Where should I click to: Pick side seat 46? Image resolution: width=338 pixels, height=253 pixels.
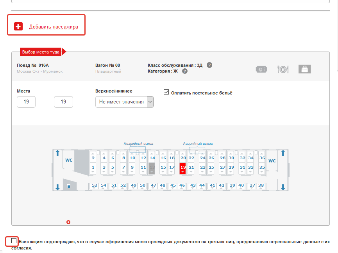[182, 186]
